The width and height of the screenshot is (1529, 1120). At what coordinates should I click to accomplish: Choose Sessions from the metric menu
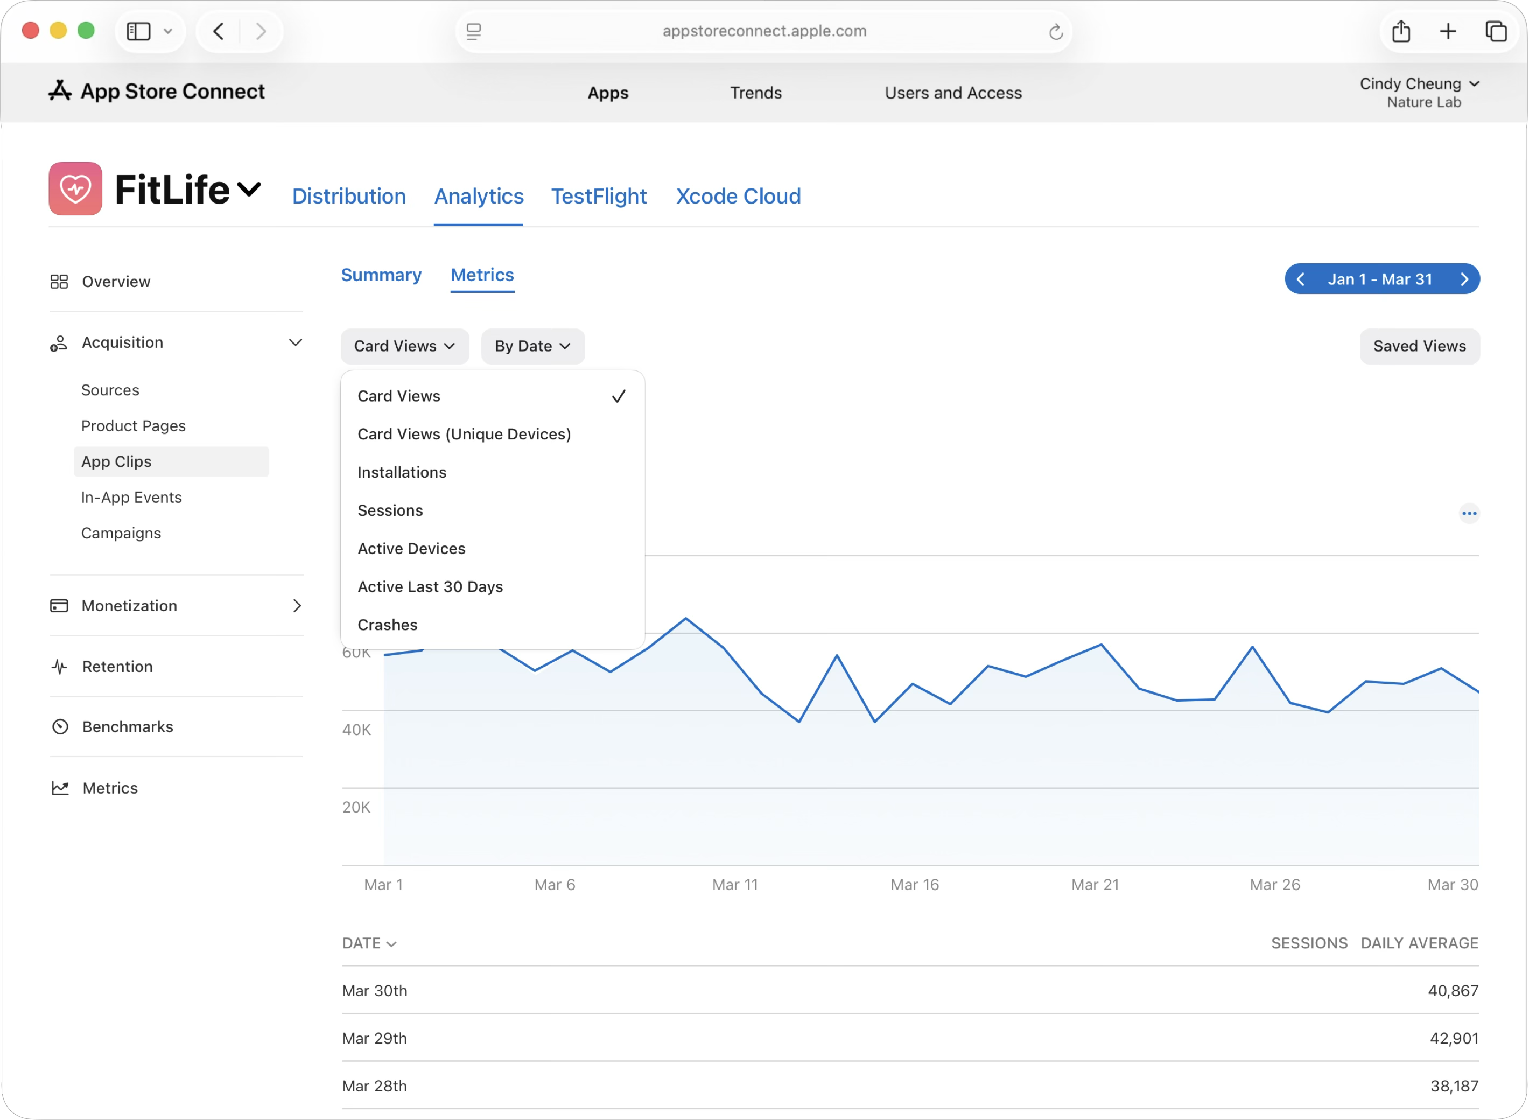(390, 510)
